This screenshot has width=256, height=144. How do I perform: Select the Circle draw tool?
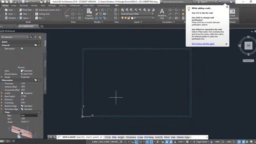(73, 14)
